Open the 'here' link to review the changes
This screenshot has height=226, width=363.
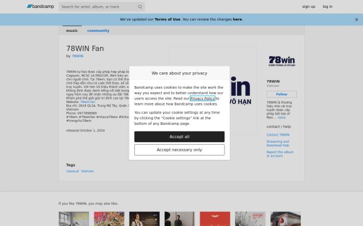point(237,19)
